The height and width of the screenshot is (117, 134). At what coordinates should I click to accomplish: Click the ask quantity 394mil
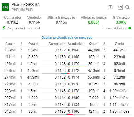pos(94,64)
